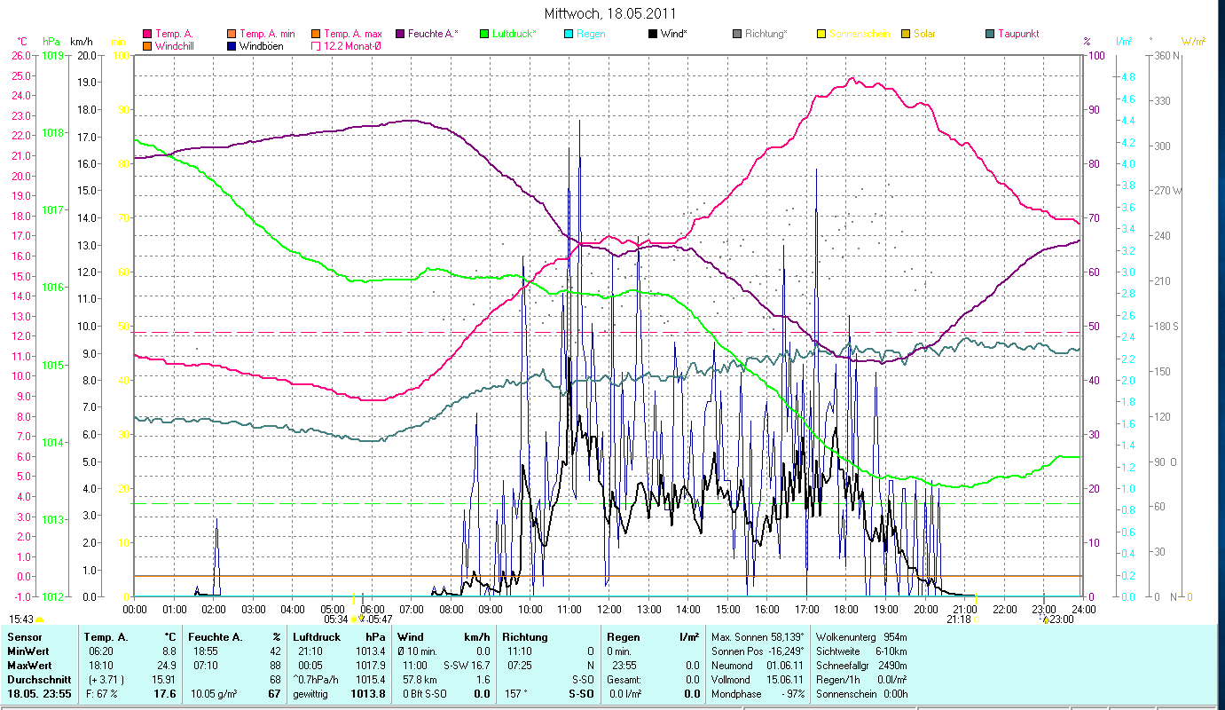Click the pink Temp. A. legend swatch

point(147,34)
